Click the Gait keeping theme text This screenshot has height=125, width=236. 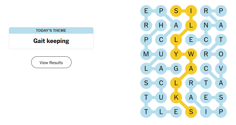click(51, 41)
